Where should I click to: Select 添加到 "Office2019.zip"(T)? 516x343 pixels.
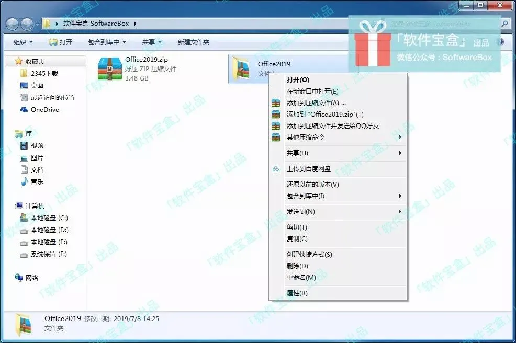338,115
